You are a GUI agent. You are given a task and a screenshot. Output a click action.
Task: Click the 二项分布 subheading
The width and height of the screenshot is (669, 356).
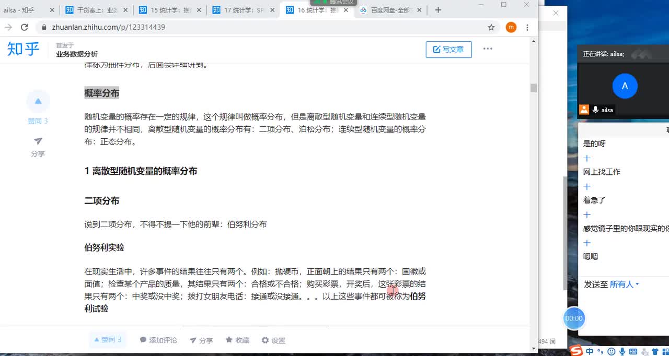[x=102, y=201]
